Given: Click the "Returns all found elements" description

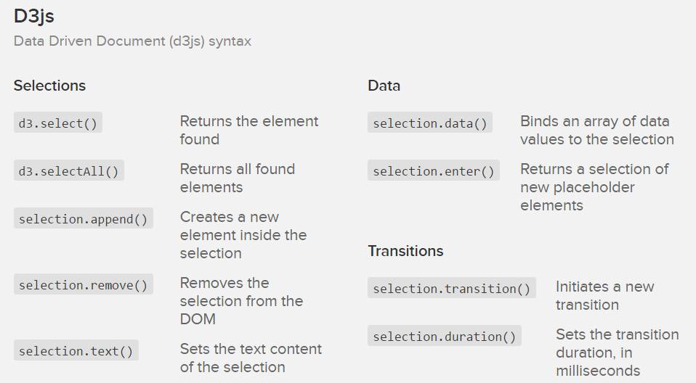Looking at the screenshot, I should pyautogui.click(x=237, y=178).
